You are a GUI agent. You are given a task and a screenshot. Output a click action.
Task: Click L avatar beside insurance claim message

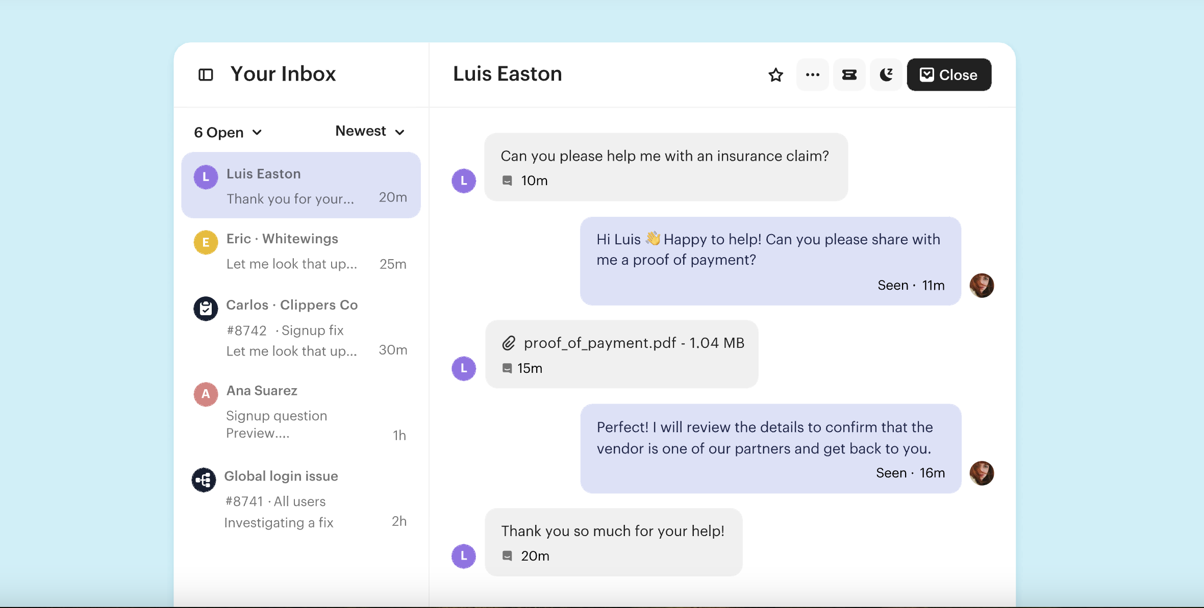click(x=464, y=181)
